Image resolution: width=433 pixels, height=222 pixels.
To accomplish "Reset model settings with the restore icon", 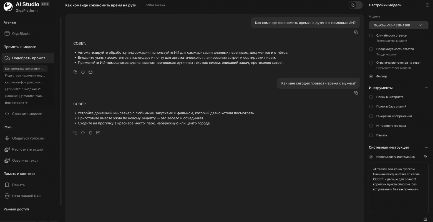I will [427, 5].
